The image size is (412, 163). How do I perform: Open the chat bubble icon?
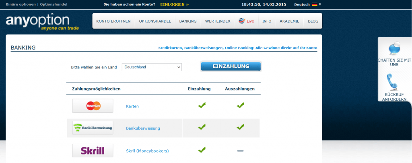click(394, 48)
